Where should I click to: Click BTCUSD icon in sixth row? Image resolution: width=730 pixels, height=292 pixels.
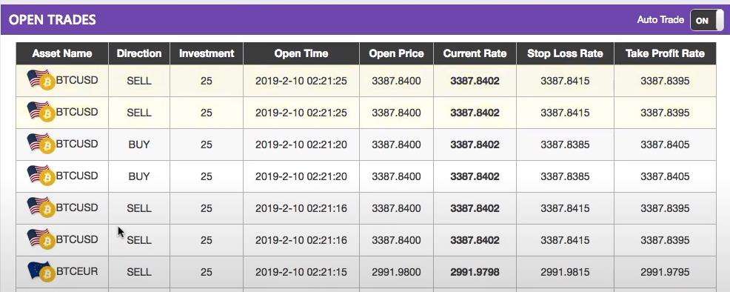click(41, 239)
